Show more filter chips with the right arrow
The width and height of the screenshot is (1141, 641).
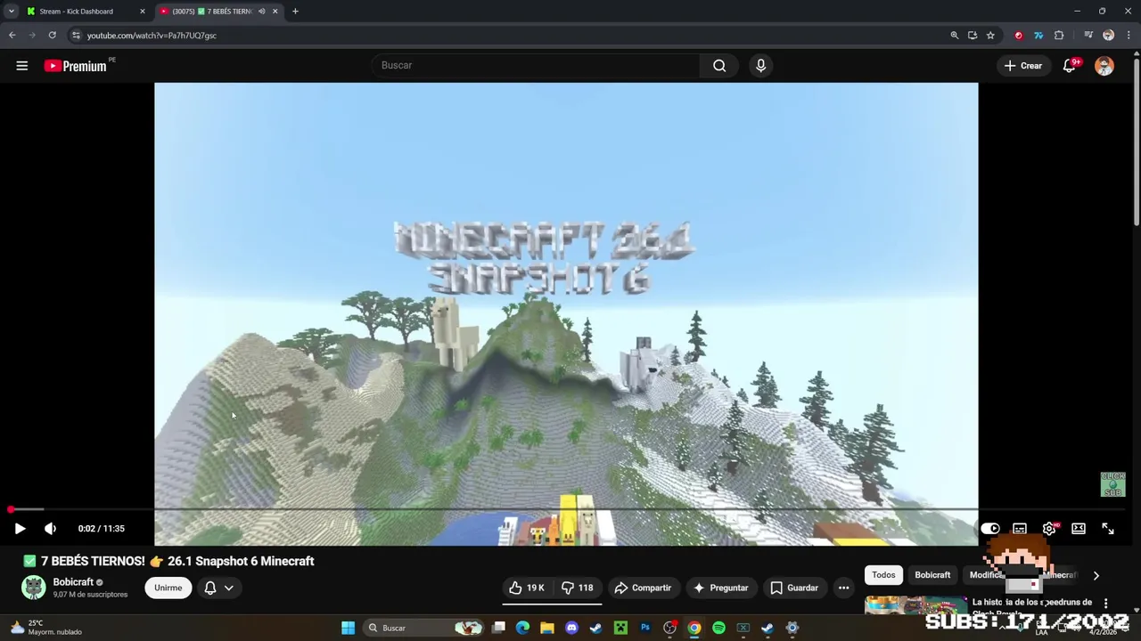tap(1096, 575)
